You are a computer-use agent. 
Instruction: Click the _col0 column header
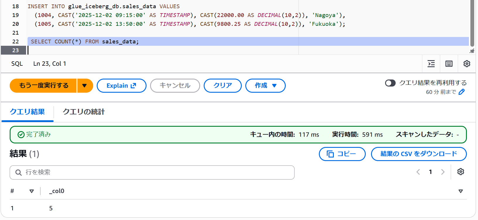57,191
